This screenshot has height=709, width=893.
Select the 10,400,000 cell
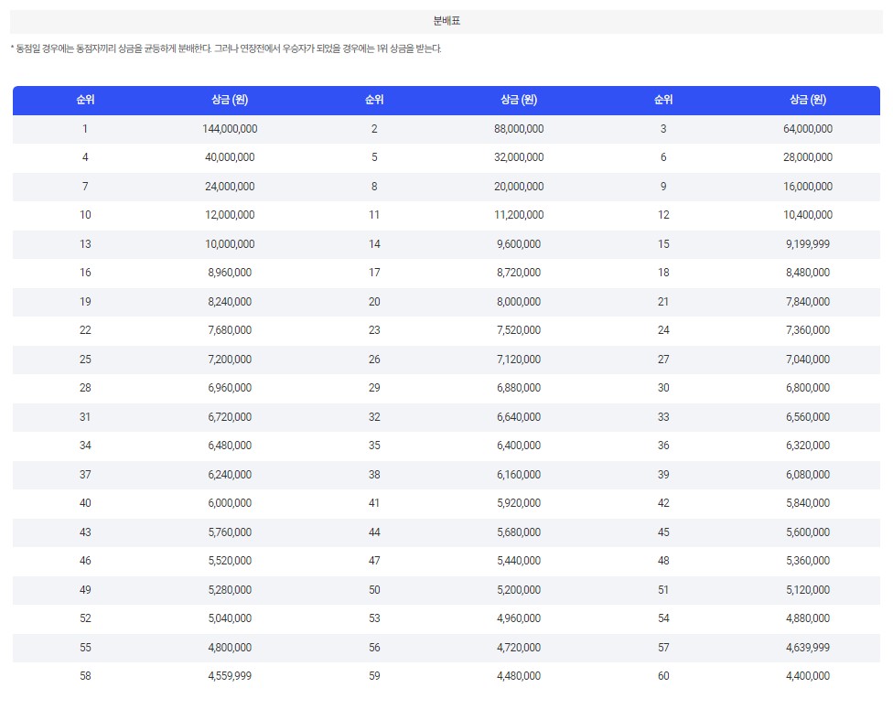pyautogui.click(x=808, y=215)
